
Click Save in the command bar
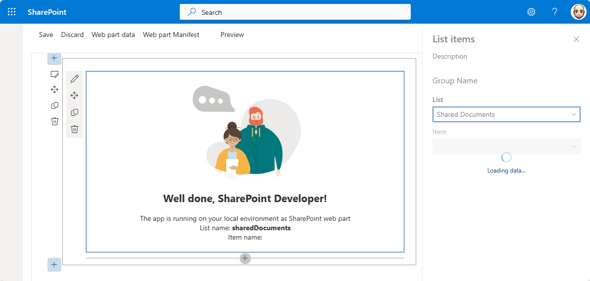pos(46,35)
